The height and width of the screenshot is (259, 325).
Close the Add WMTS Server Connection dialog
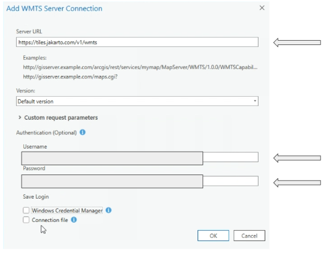262,8
